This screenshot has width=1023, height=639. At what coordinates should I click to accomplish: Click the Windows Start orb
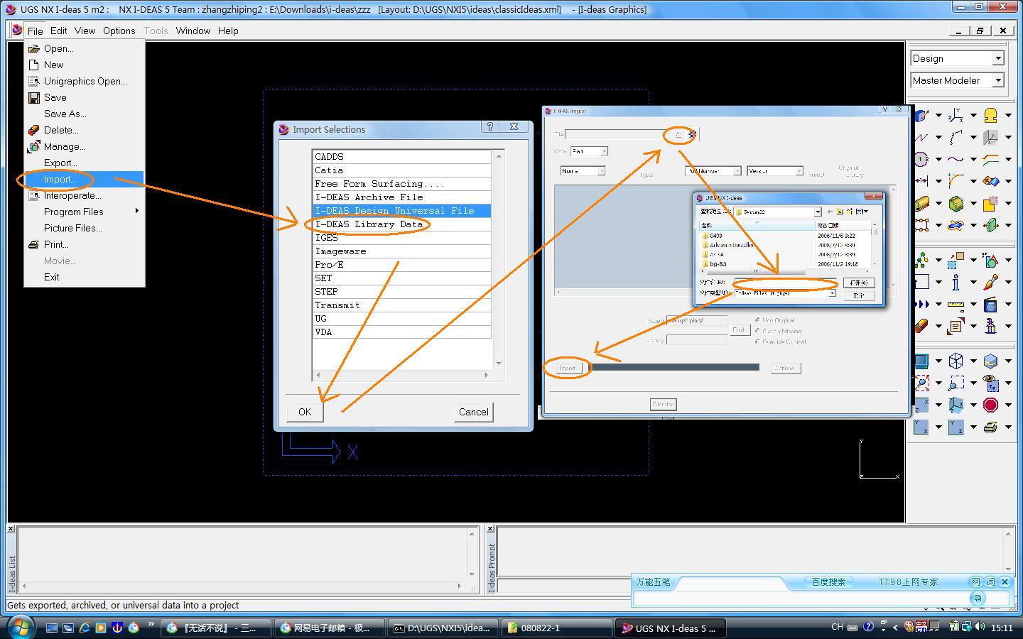click(x=20, y=627)
